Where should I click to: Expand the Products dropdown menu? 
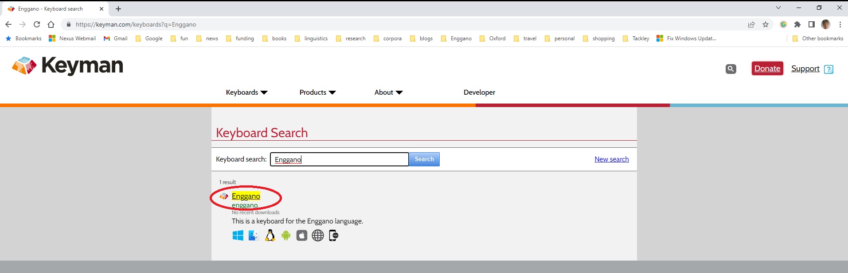point(317,92)
